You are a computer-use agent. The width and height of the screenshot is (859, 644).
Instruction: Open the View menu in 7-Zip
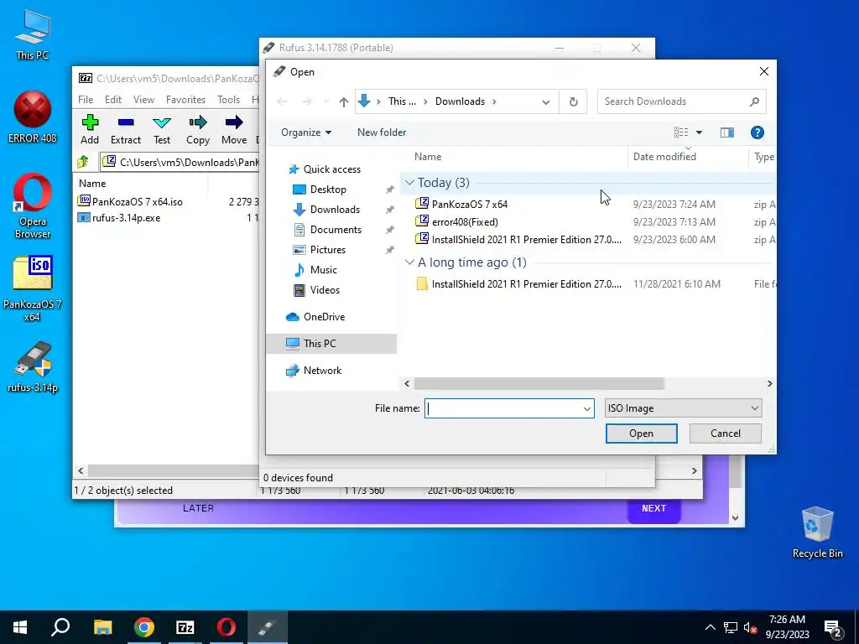143,100
